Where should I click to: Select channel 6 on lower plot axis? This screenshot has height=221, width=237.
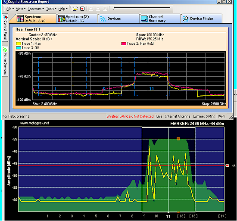pos(108,216)
